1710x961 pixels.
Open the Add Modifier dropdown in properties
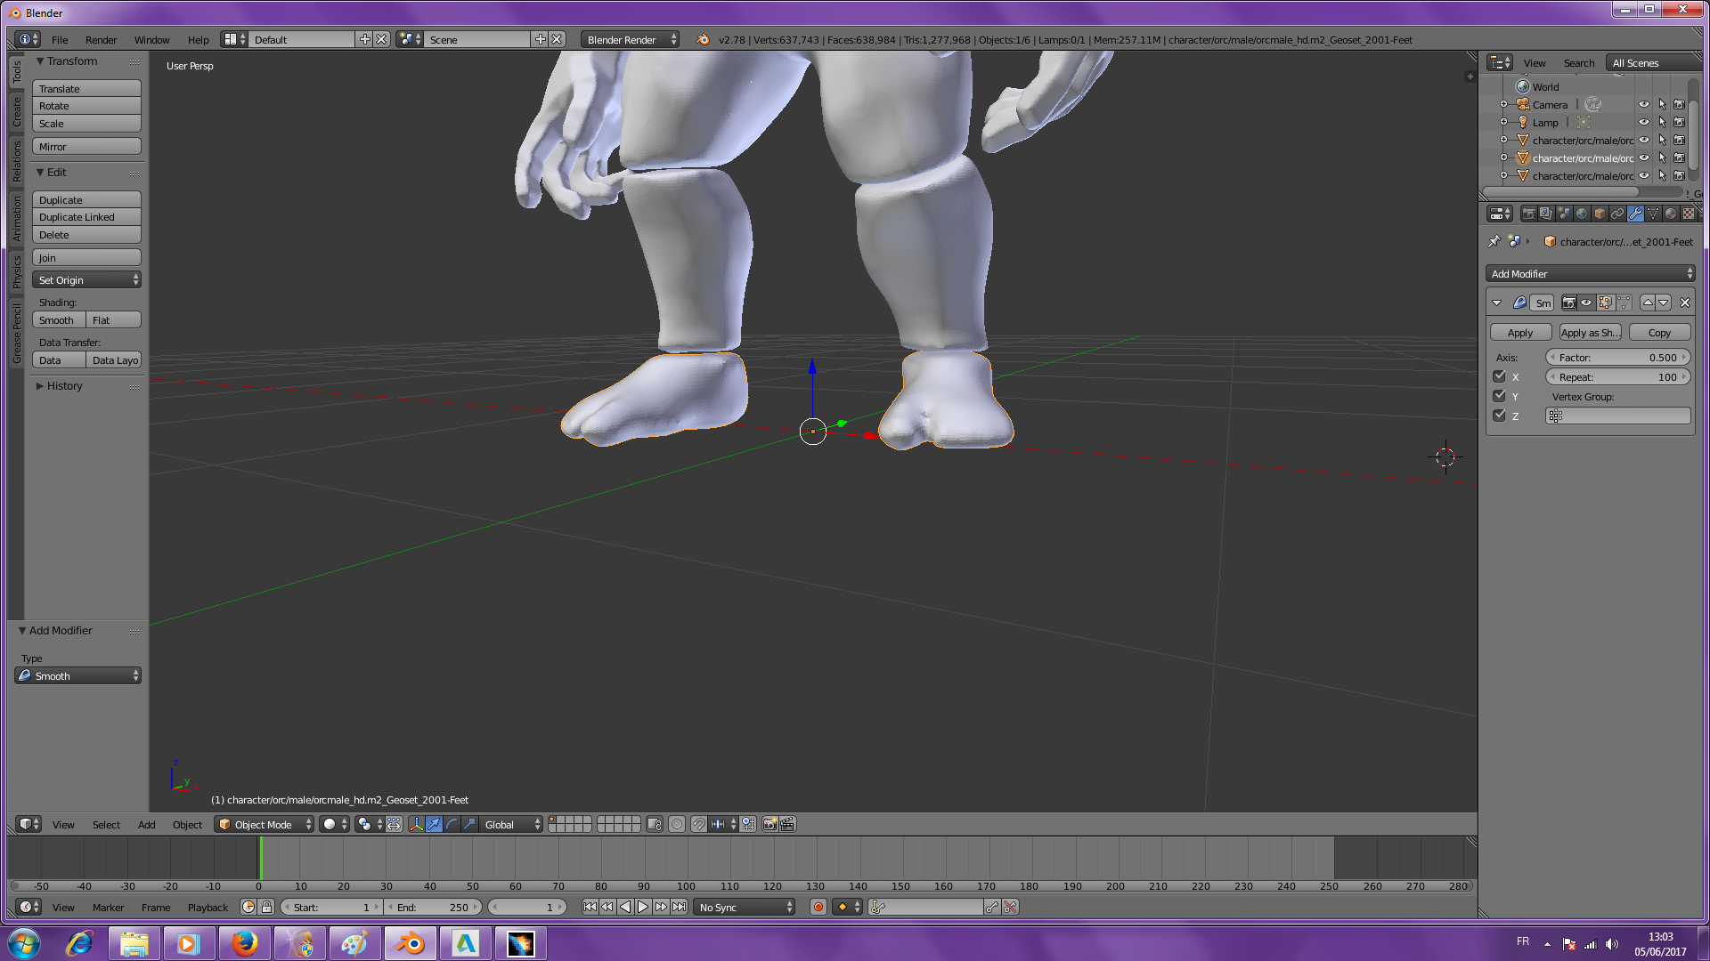pos(1591,274)
